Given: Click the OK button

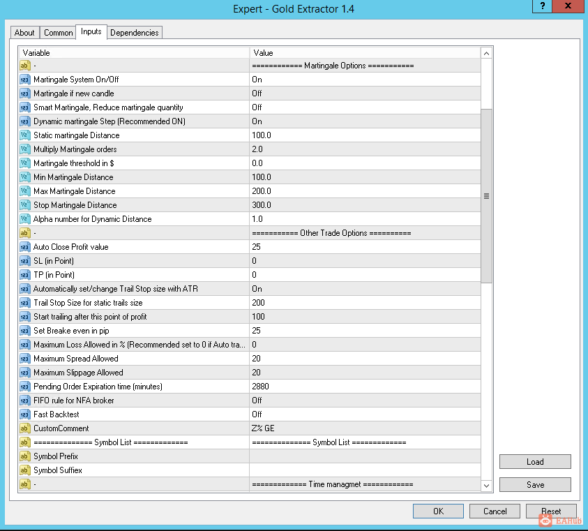Looking at the screenshot, I should 438,511.
